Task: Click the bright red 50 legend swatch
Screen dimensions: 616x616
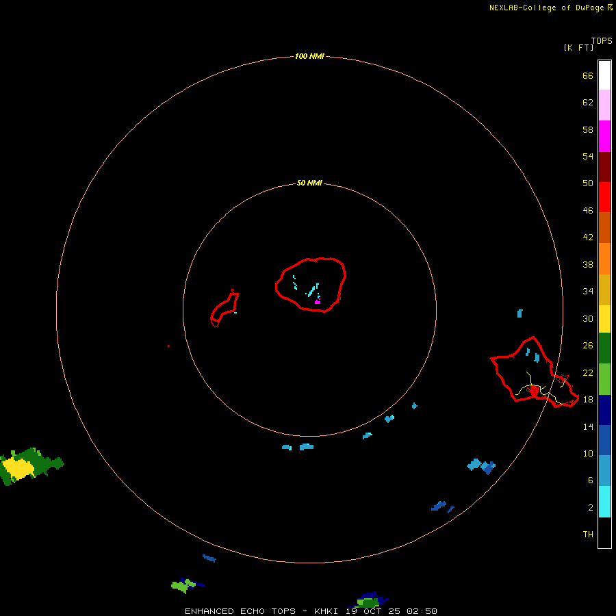Action: tap(604, 197)
